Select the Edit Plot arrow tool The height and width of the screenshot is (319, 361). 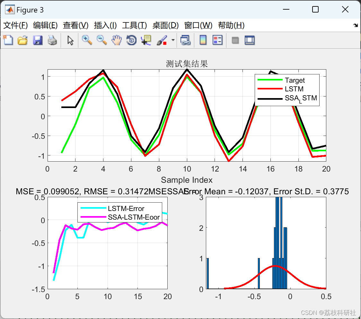[70, 40]
